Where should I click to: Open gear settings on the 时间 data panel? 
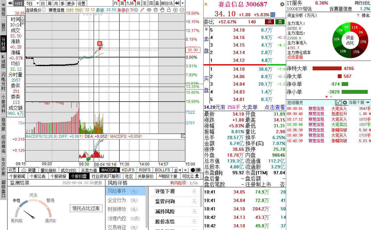coord(23,22)
